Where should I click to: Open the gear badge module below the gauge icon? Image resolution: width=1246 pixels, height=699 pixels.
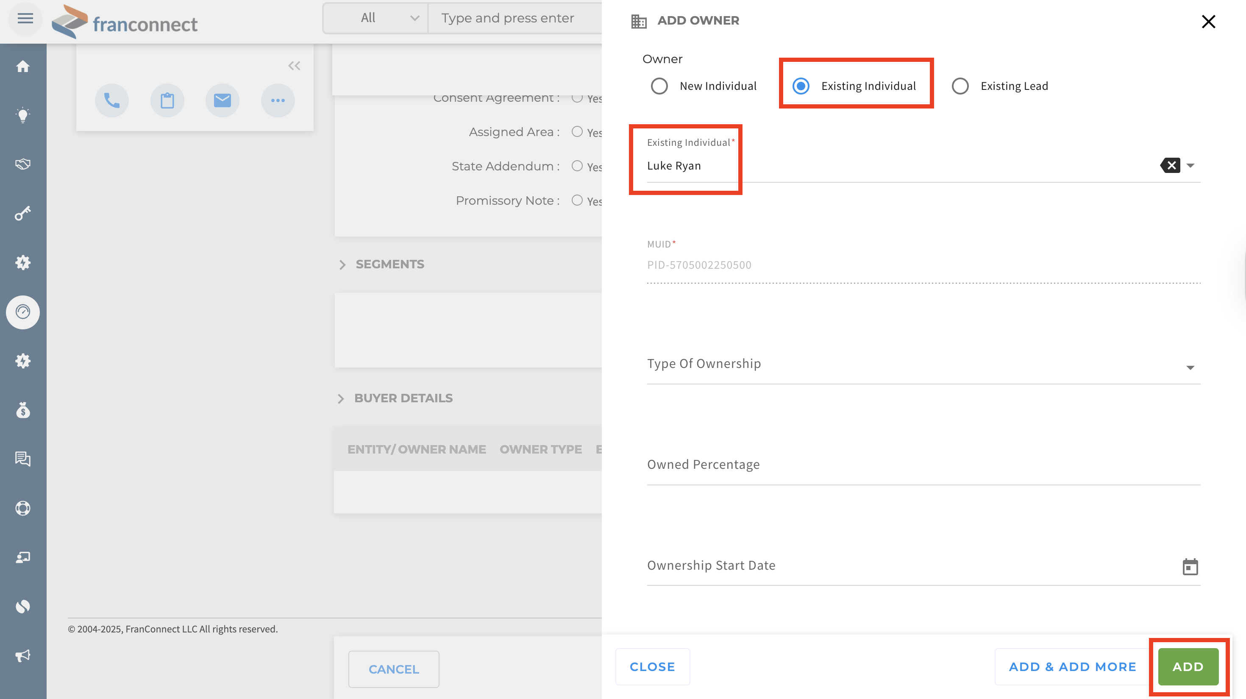point(23,361)
